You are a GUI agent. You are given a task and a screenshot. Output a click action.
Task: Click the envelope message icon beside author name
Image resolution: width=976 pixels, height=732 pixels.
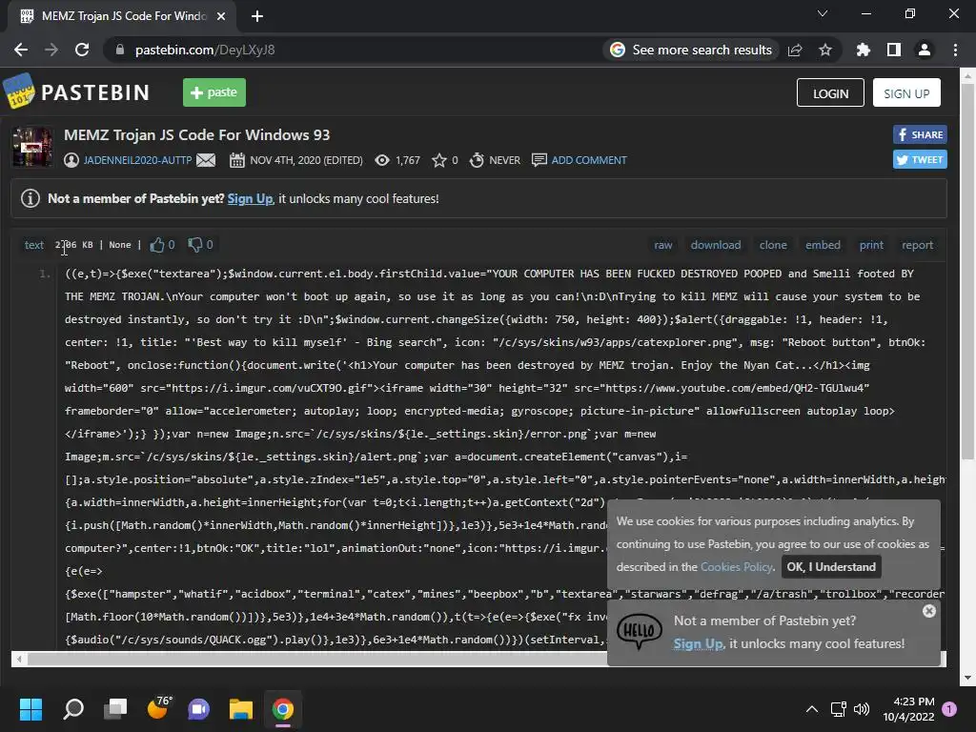tap(206, 160)
